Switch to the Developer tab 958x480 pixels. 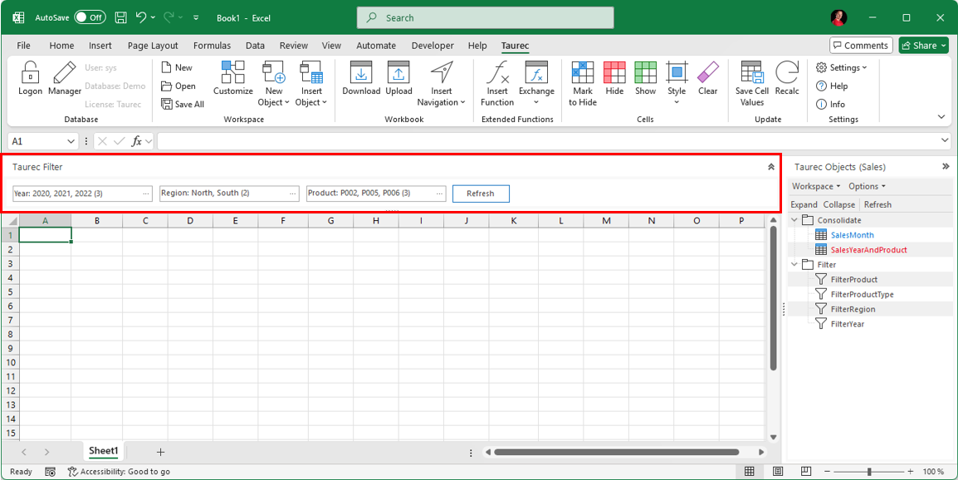point(433,45)
